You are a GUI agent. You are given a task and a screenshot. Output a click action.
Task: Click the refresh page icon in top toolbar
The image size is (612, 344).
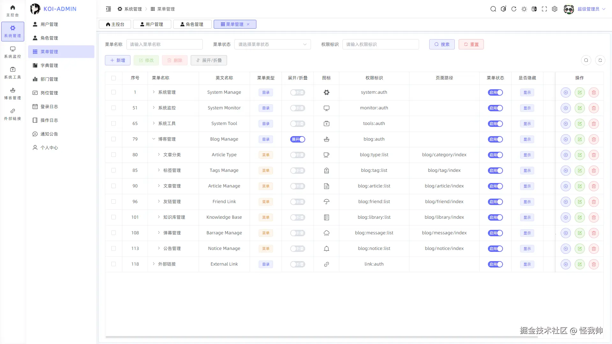tap(513, 9)
